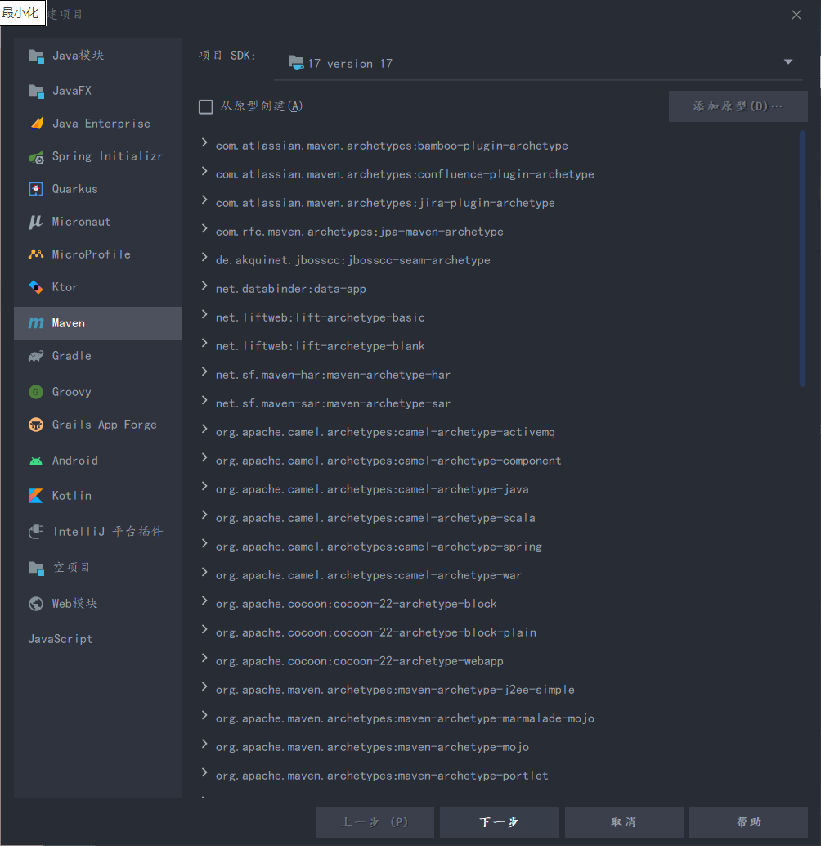This screenshot has height=846, width=821.
Task: Select maven-archetype-portlet entry
Action: (x=382, y=775)
